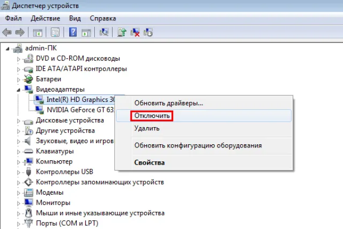
Task: Click the DVD and CD-ROM drive icon
Action: pos(28,58)
